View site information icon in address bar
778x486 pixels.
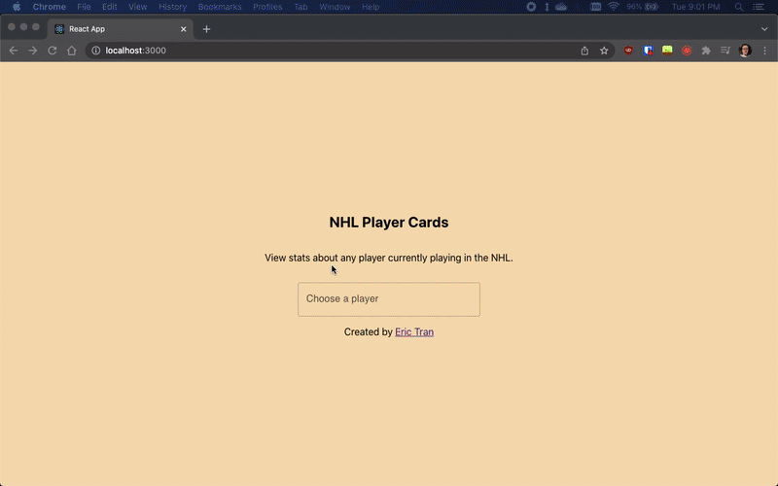pos(95,51)
